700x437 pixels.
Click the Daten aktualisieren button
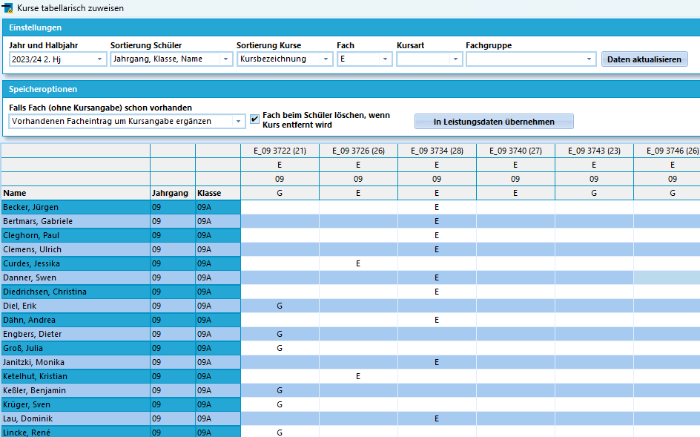[x=644, y=59]
